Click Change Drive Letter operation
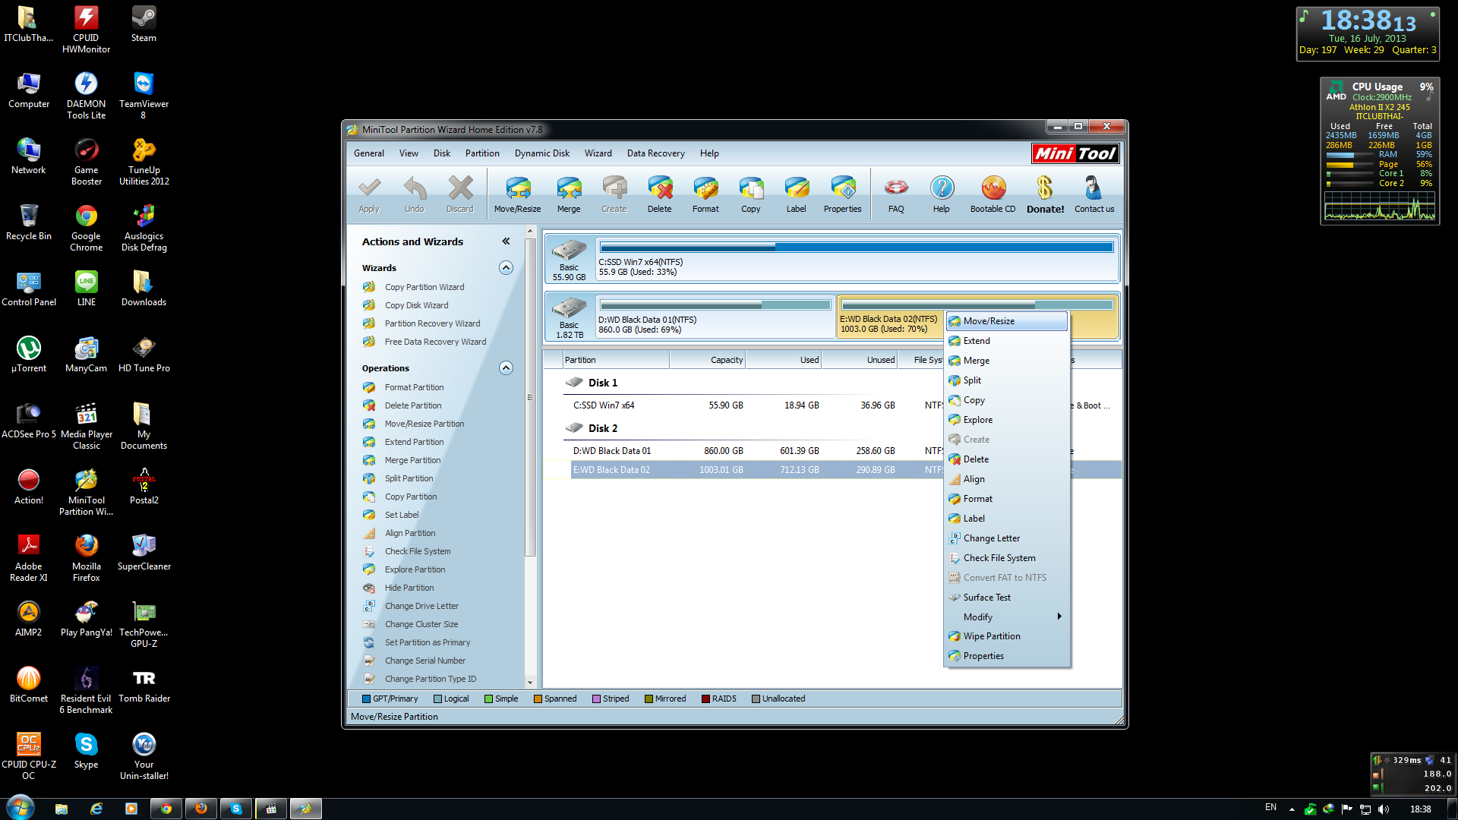The height and width of the screenshot is (820, 1458). (421, 606)
